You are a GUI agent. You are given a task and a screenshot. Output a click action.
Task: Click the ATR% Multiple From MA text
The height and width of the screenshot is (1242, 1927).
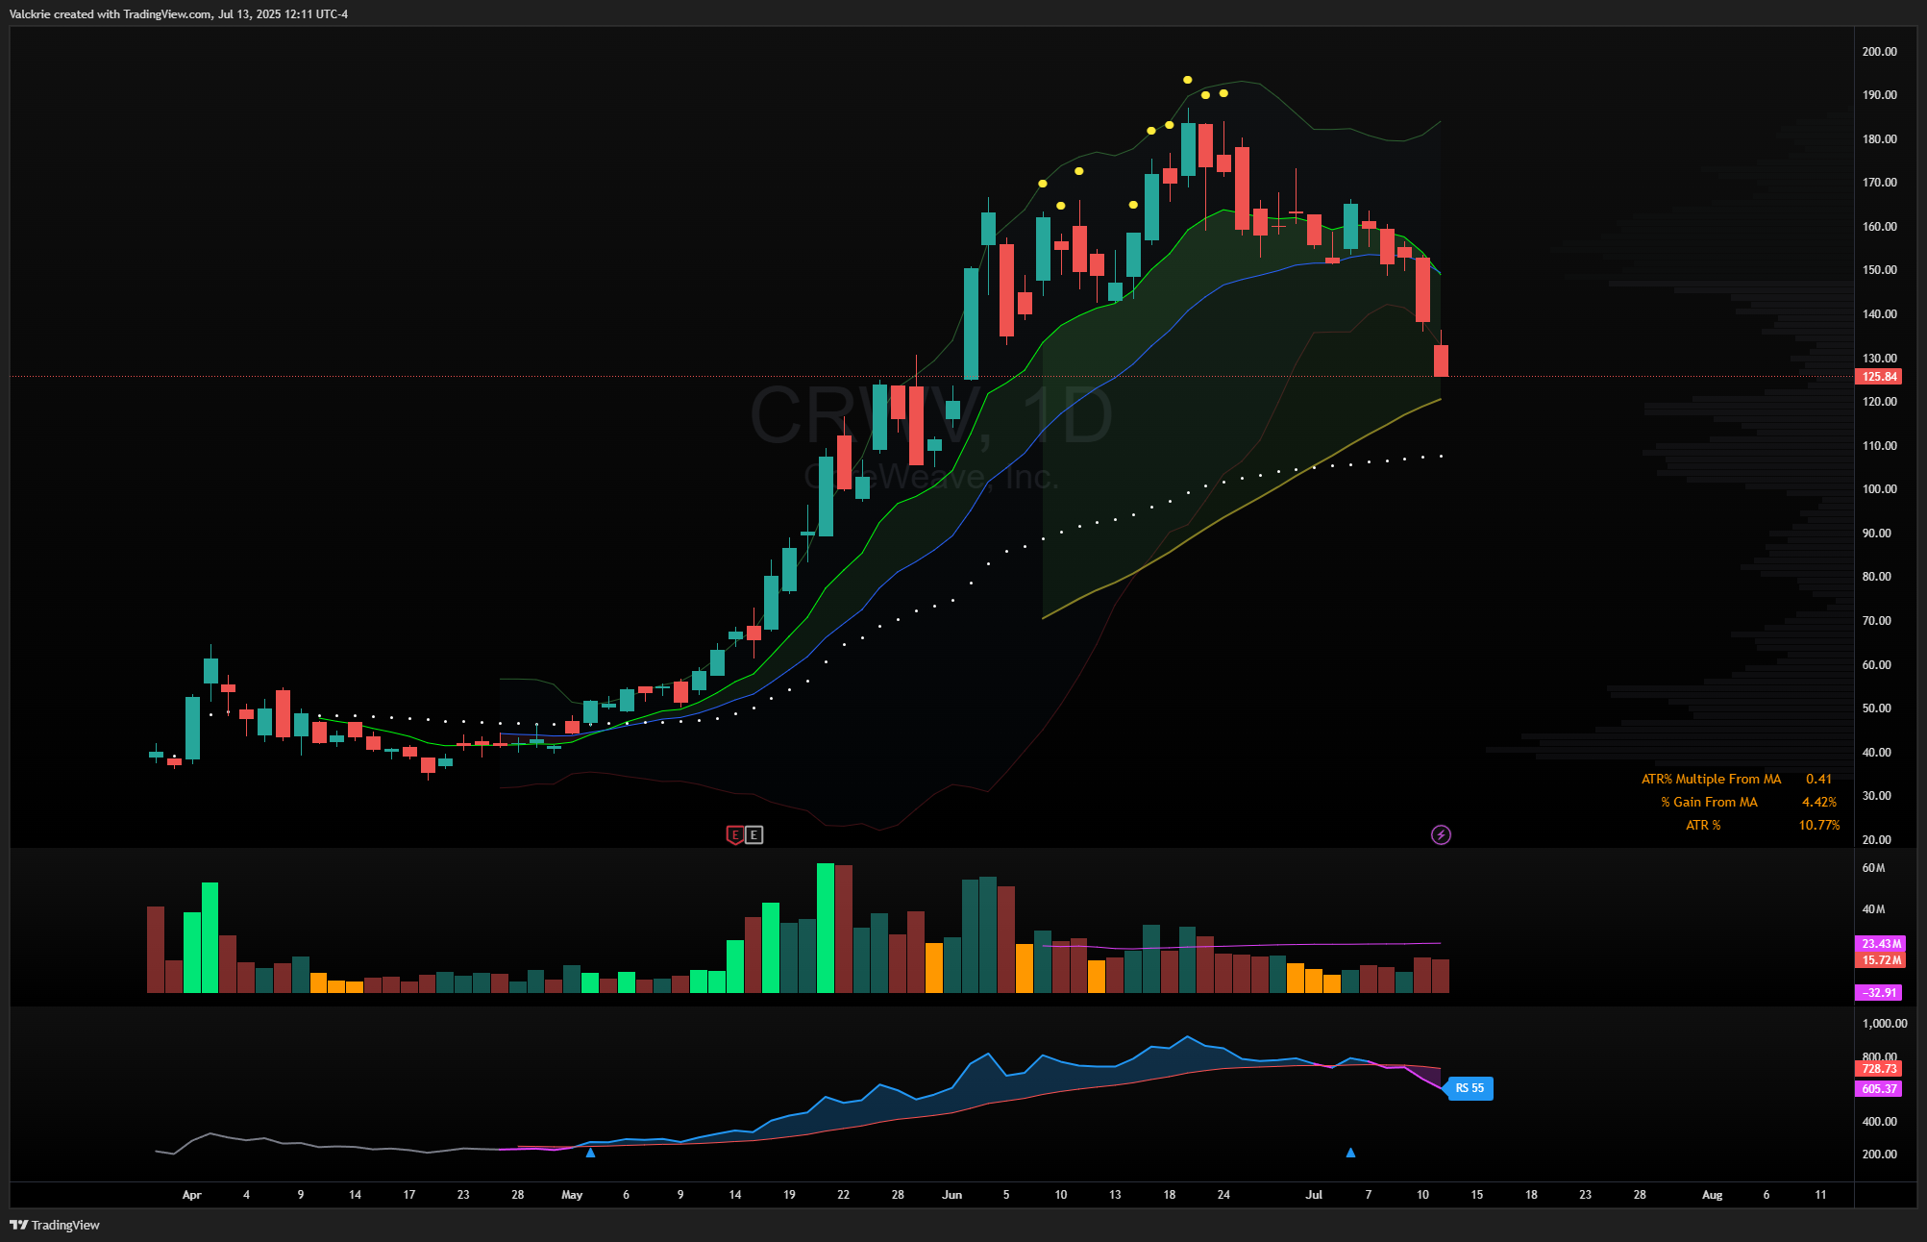1711,779
